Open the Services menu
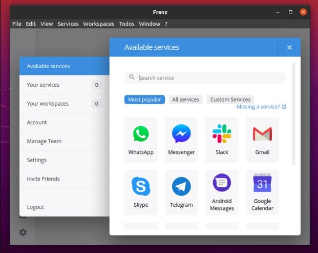The width and height of the screenshot is (318, 253). (68, 24)
